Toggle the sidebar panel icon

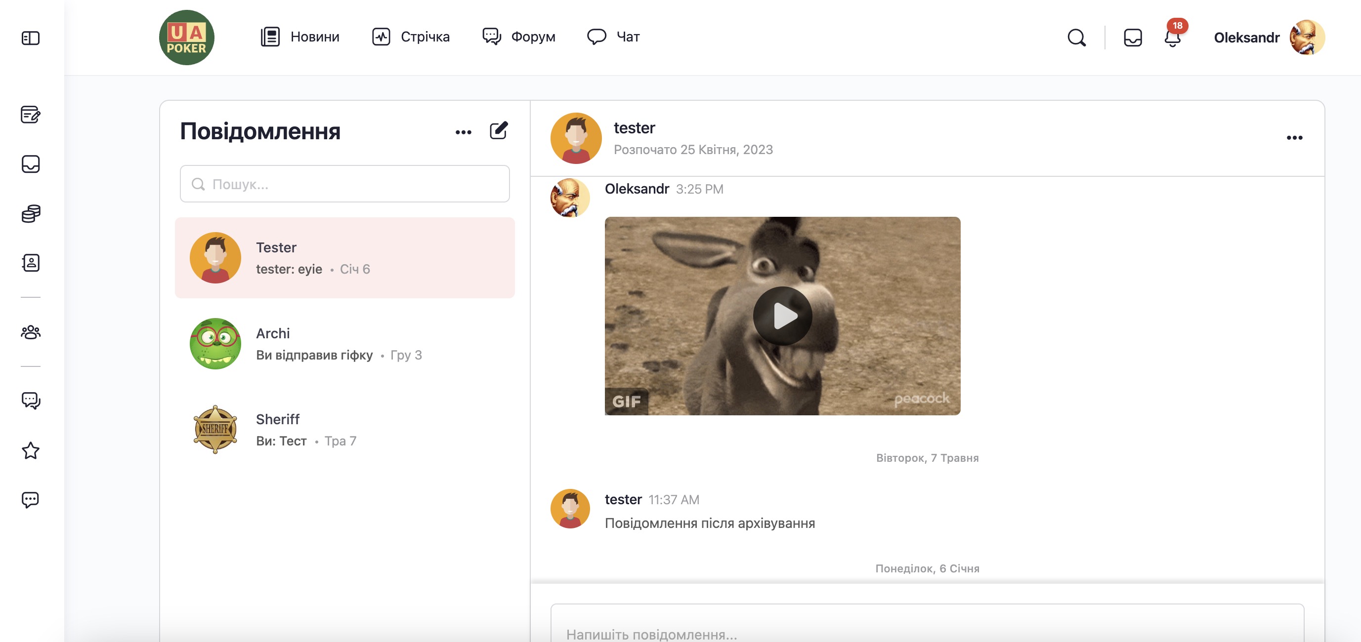pyautogui.click(x=31, y=38)
